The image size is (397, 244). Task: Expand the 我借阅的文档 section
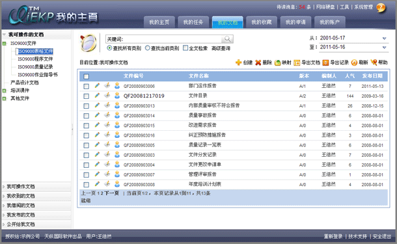click(36, 205)
